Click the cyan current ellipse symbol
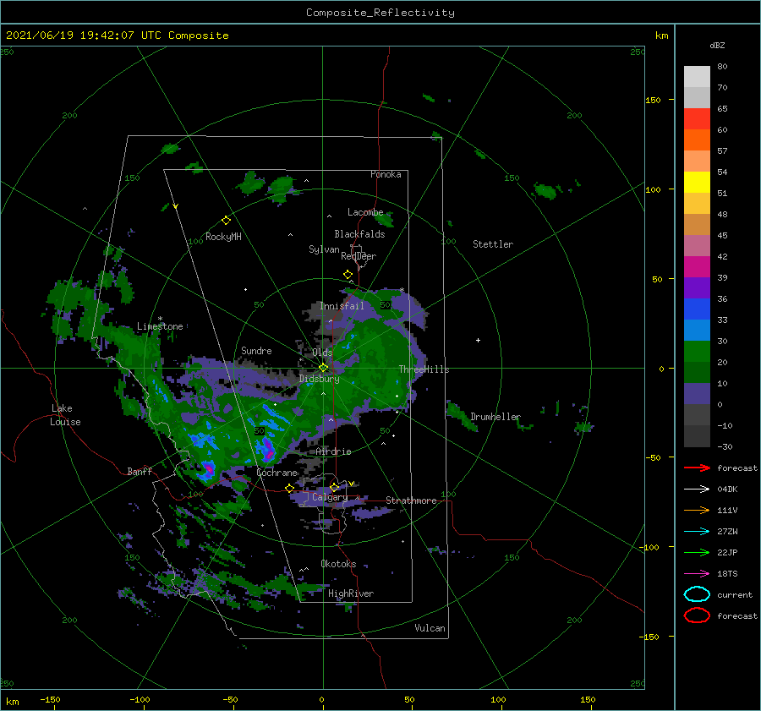 (697, 594)
